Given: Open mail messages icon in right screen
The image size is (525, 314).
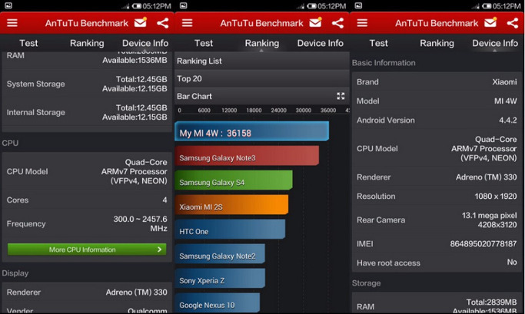Looking at the screenshot, I should pyautogui.click(x=490, y=22).
